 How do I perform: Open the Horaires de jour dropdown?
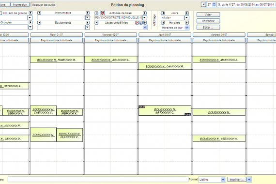tap(187, 28)
